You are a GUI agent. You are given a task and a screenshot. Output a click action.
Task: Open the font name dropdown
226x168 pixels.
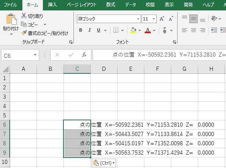138,19
